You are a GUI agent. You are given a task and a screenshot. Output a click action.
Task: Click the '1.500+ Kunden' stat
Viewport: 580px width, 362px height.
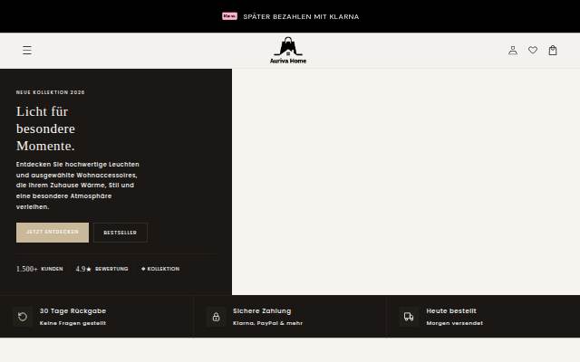pos(40,269)
